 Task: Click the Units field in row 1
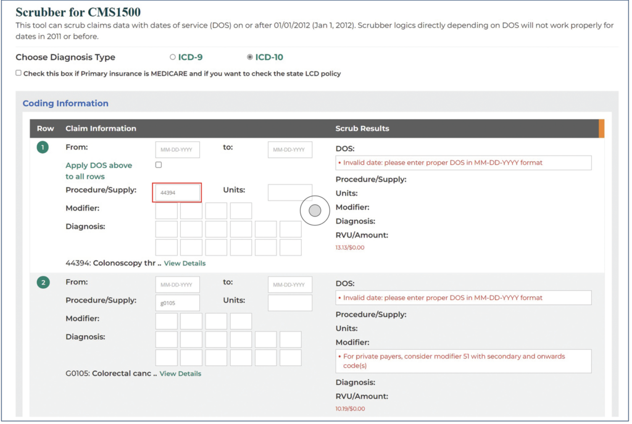289,192
